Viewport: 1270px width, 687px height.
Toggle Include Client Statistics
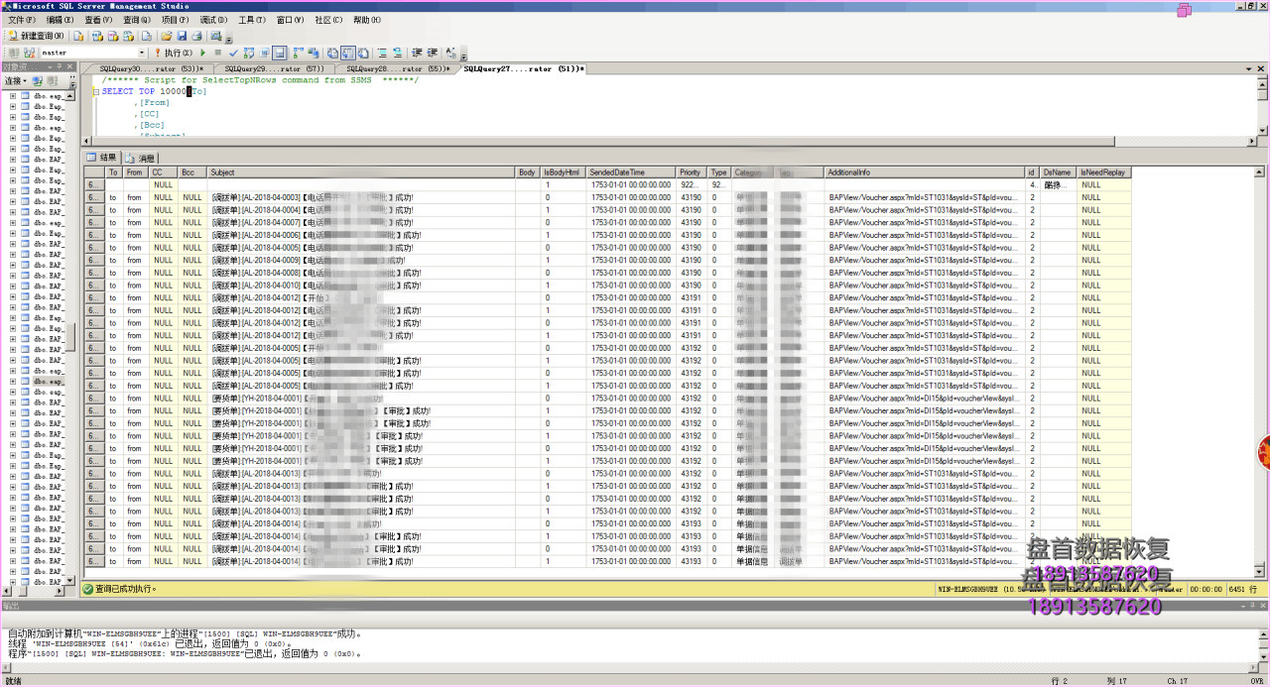pos(314,53)
